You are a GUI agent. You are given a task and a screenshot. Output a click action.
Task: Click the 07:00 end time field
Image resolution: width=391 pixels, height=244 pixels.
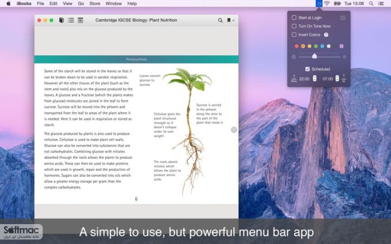coord(328,79)
